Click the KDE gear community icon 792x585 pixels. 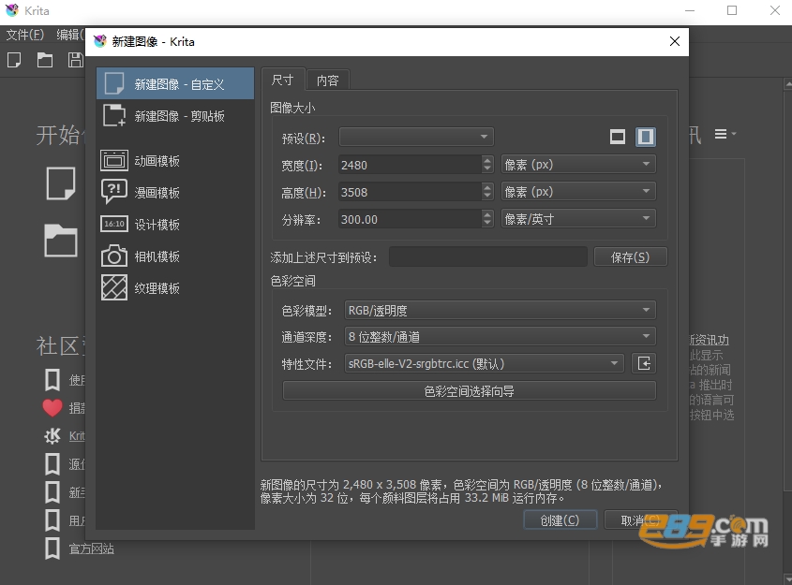pyautogui.click(x=52, y=436)
